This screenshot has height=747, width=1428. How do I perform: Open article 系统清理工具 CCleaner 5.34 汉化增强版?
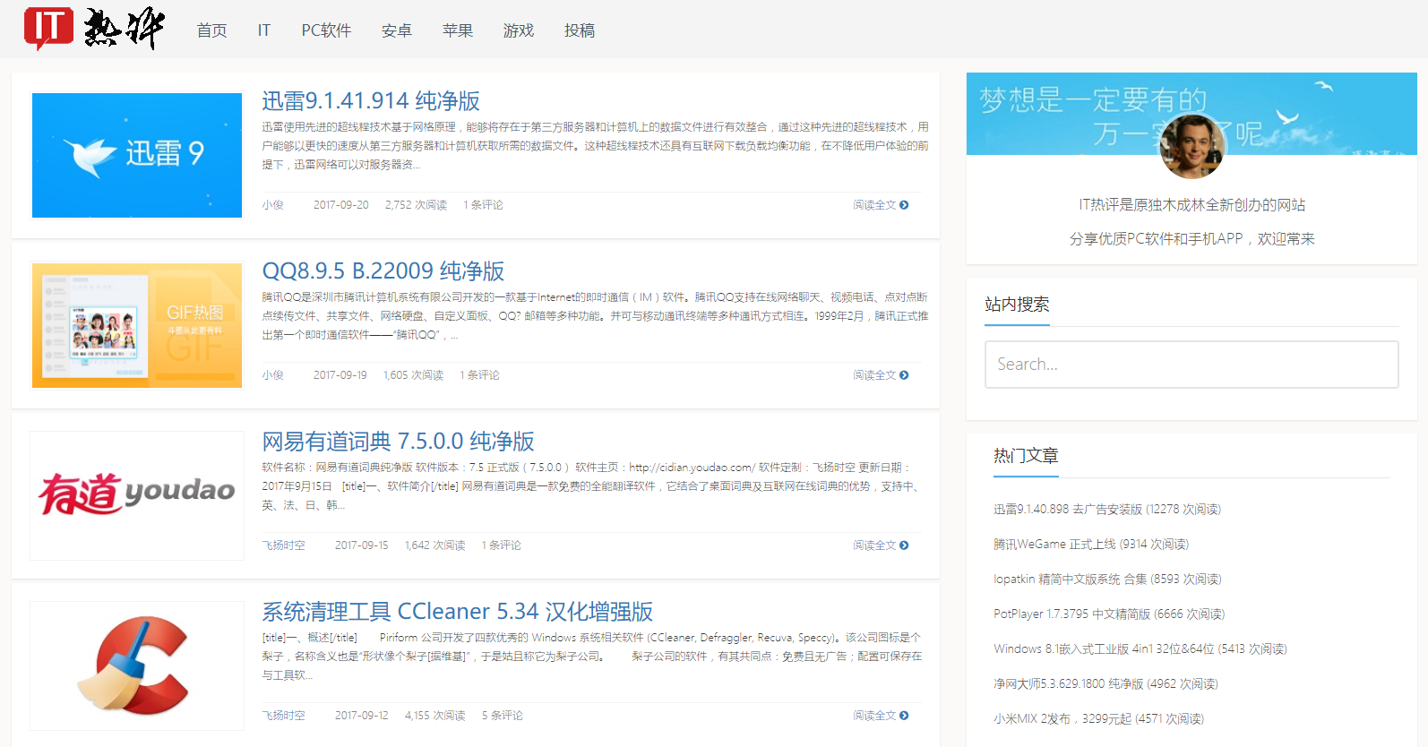click(457, 611)
